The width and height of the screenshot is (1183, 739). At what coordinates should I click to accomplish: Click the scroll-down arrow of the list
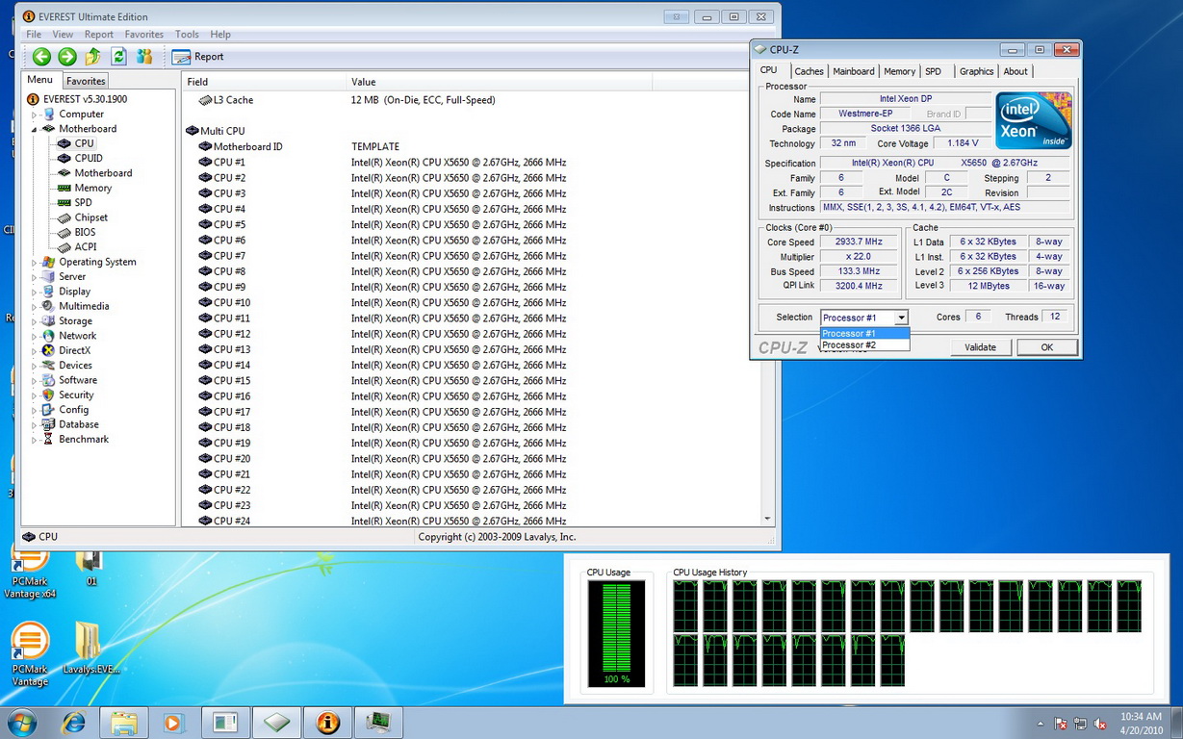[767, 520]
